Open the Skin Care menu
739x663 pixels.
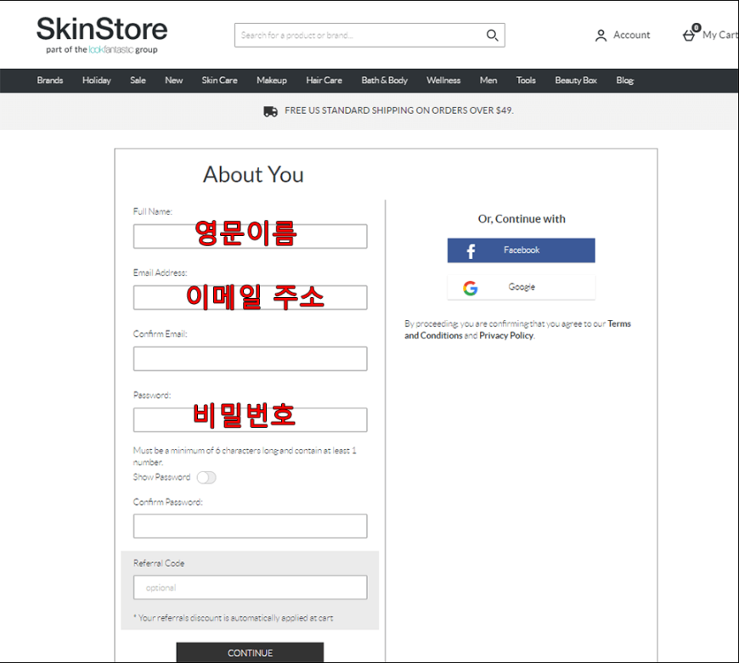pos(220,81)
